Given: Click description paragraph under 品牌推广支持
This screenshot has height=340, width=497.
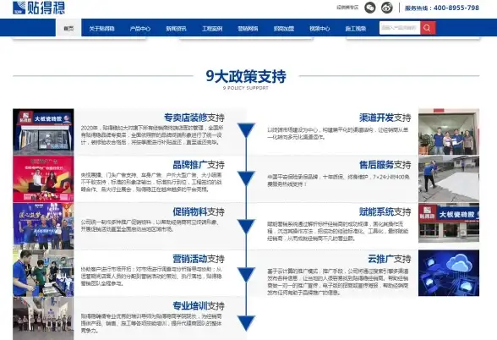Looking at the screenshot, I should [x=151, y=182].
